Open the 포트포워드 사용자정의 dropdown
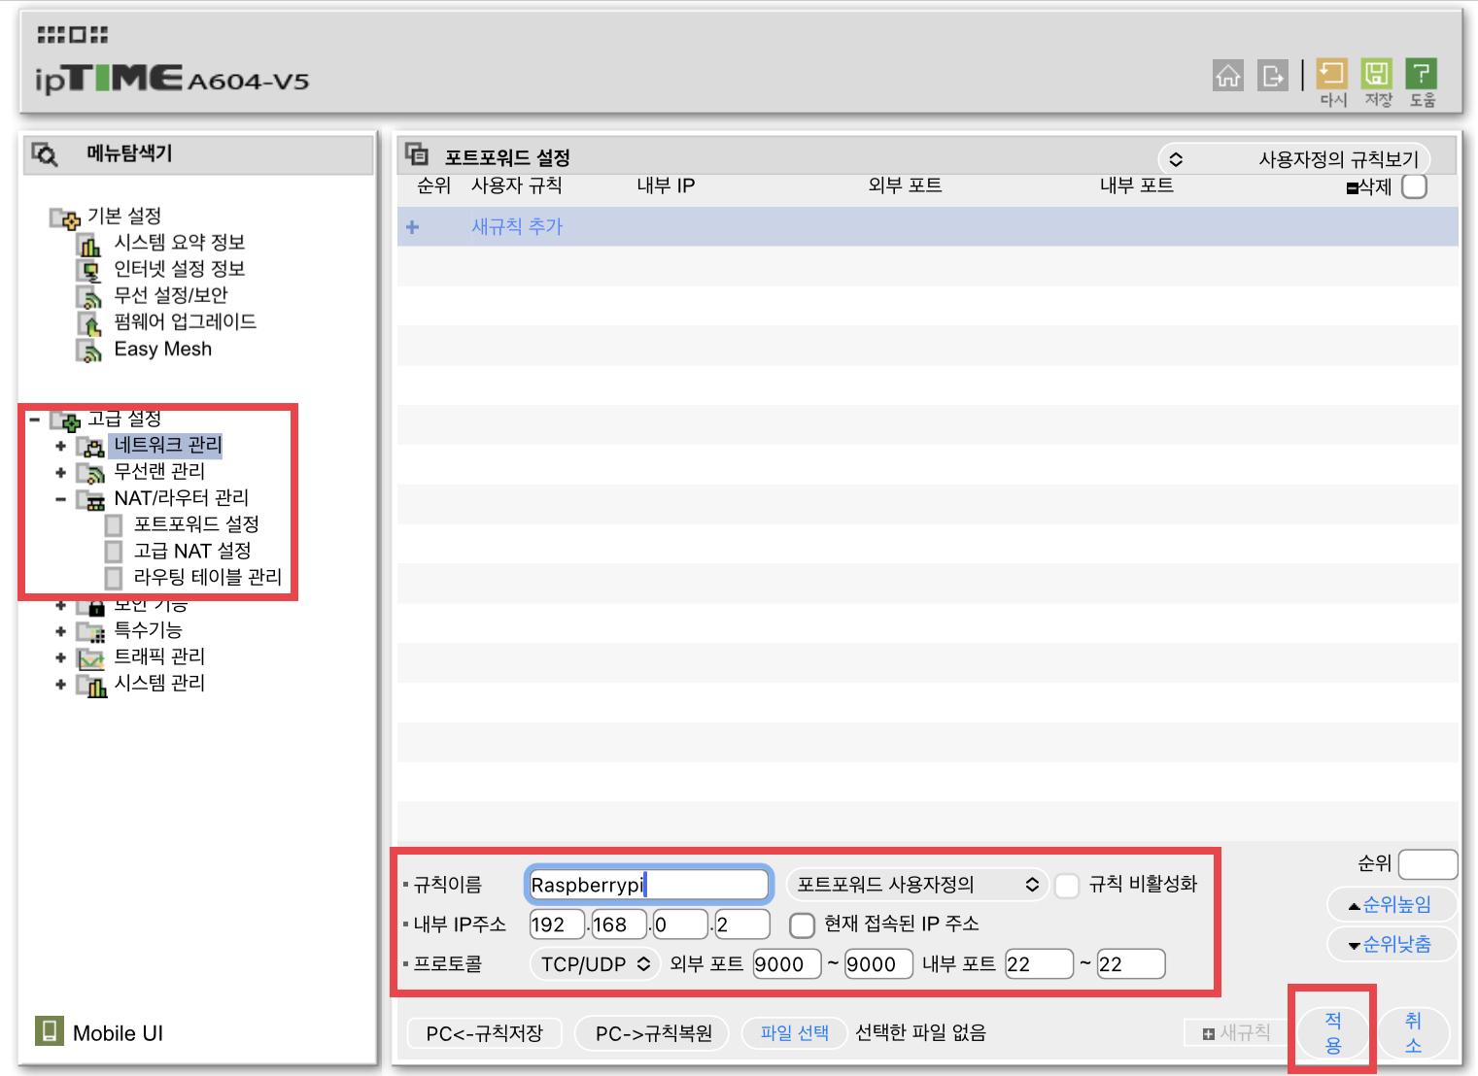 (x=916, y=885)
